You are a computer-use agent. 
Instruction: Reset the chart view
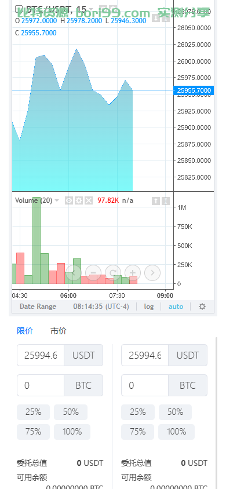pos(113,273)
